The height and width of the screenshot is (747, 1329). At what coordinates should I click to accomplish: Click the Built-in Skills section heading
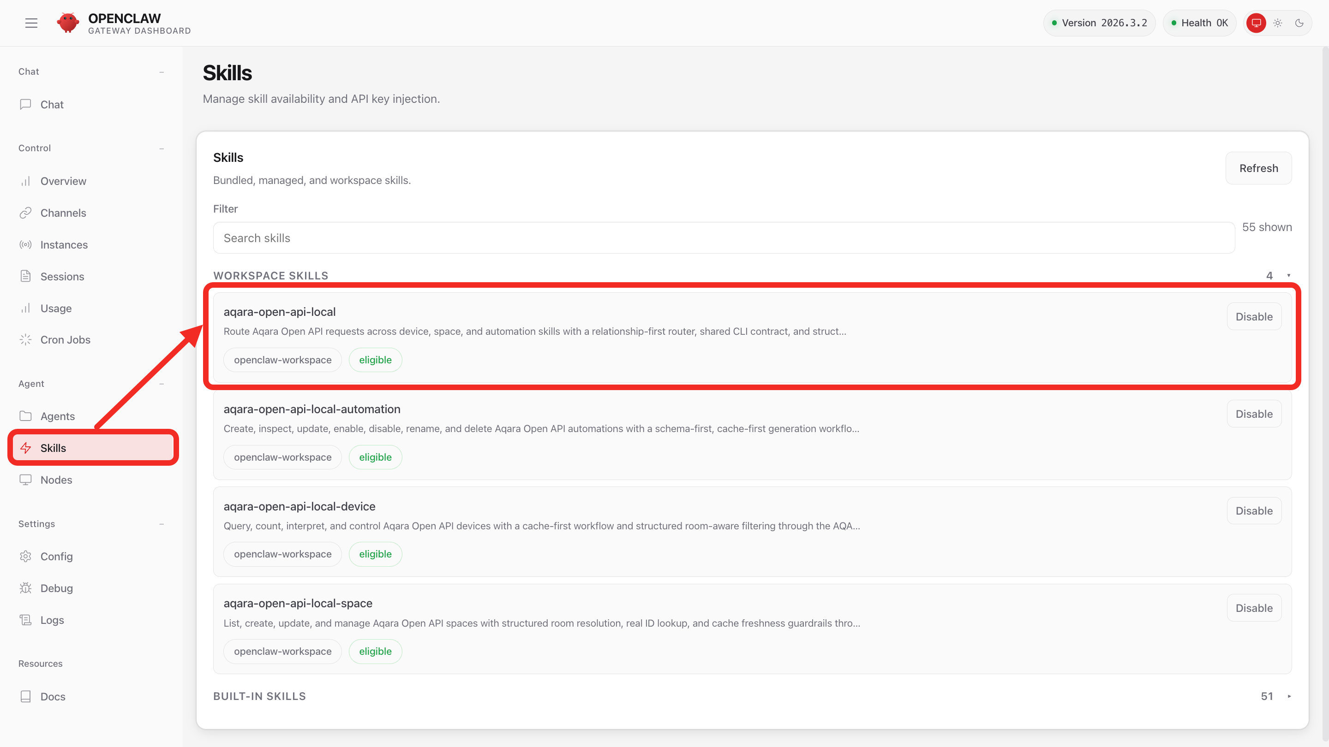[x=259, y=696]
